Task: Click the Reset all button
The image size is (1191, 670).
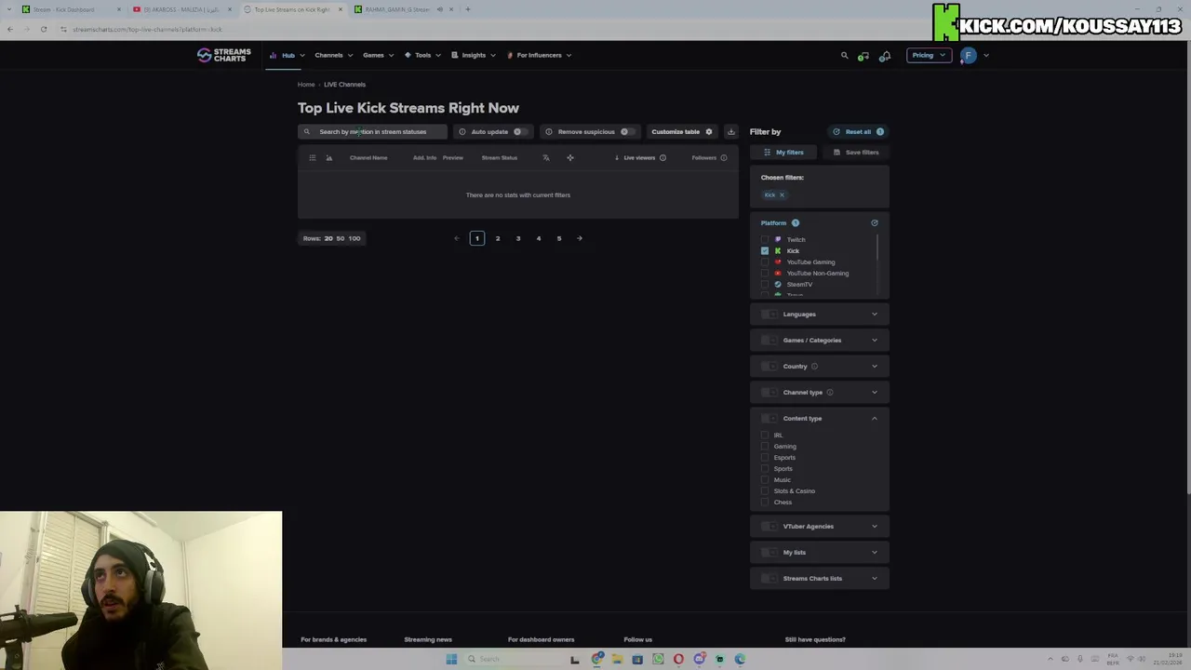Action: pos(858,131)
